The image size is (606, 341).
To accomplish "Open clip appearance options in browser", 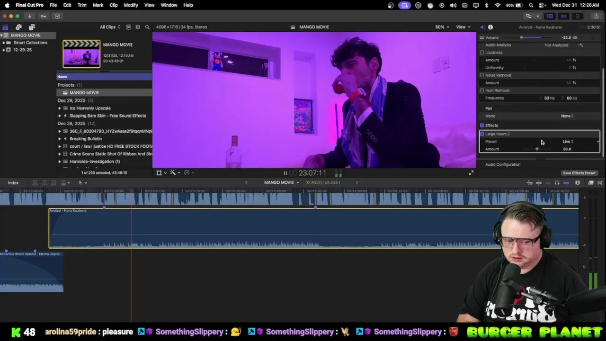I will coord(138,27).
